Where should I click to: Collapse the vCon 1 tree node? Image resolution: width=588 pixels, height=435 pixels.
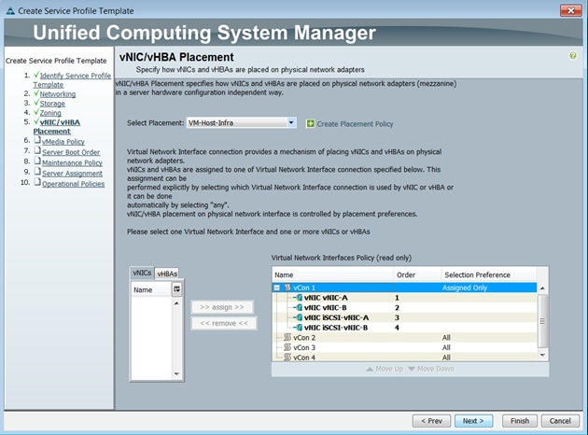277,288
